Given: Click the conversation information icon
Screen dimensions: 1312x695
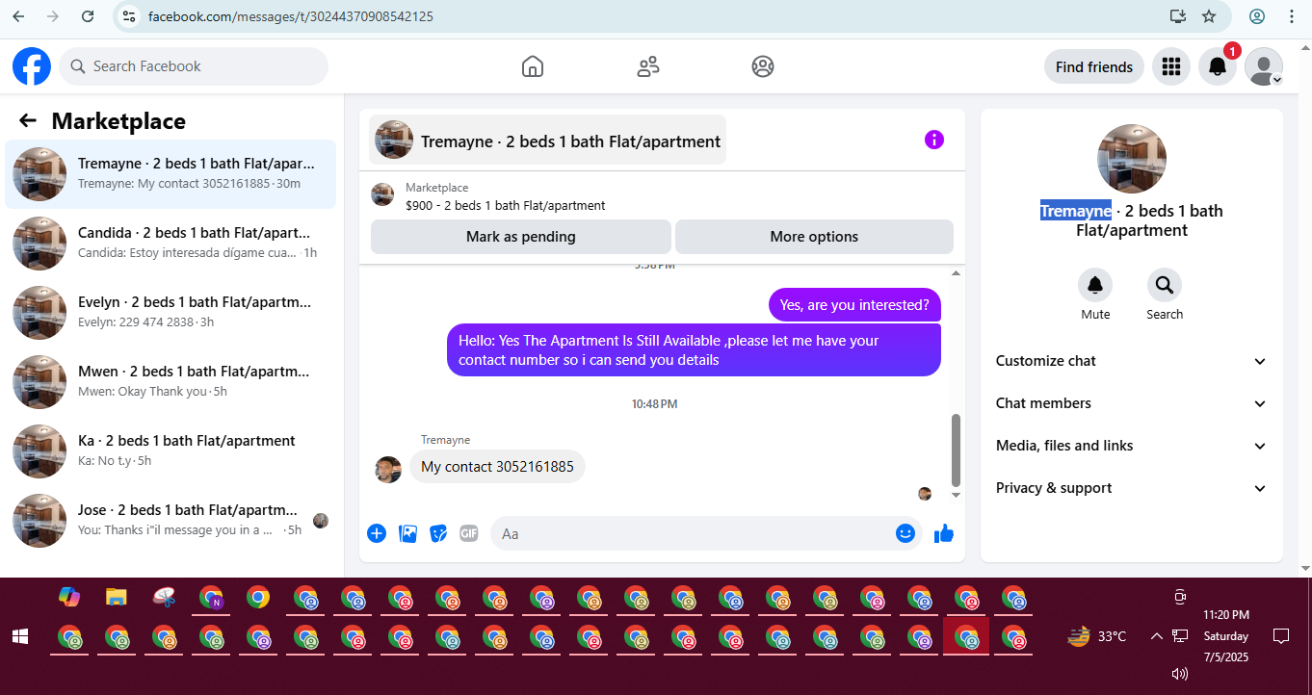Looking at the screenshot, I should point(934,140).
